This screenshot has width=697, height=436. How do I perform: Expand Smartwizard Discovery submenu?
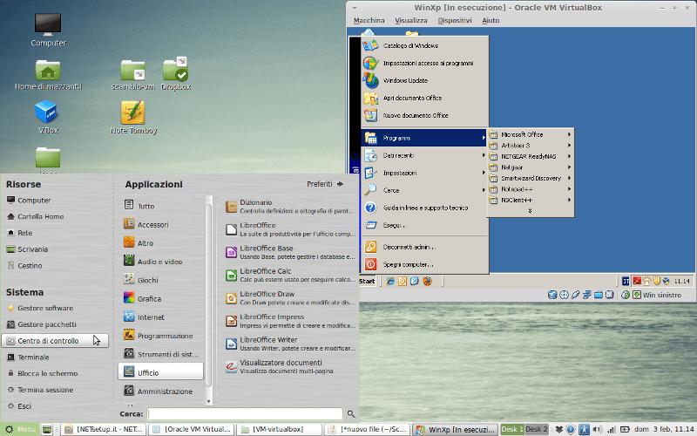coord(531,178)
